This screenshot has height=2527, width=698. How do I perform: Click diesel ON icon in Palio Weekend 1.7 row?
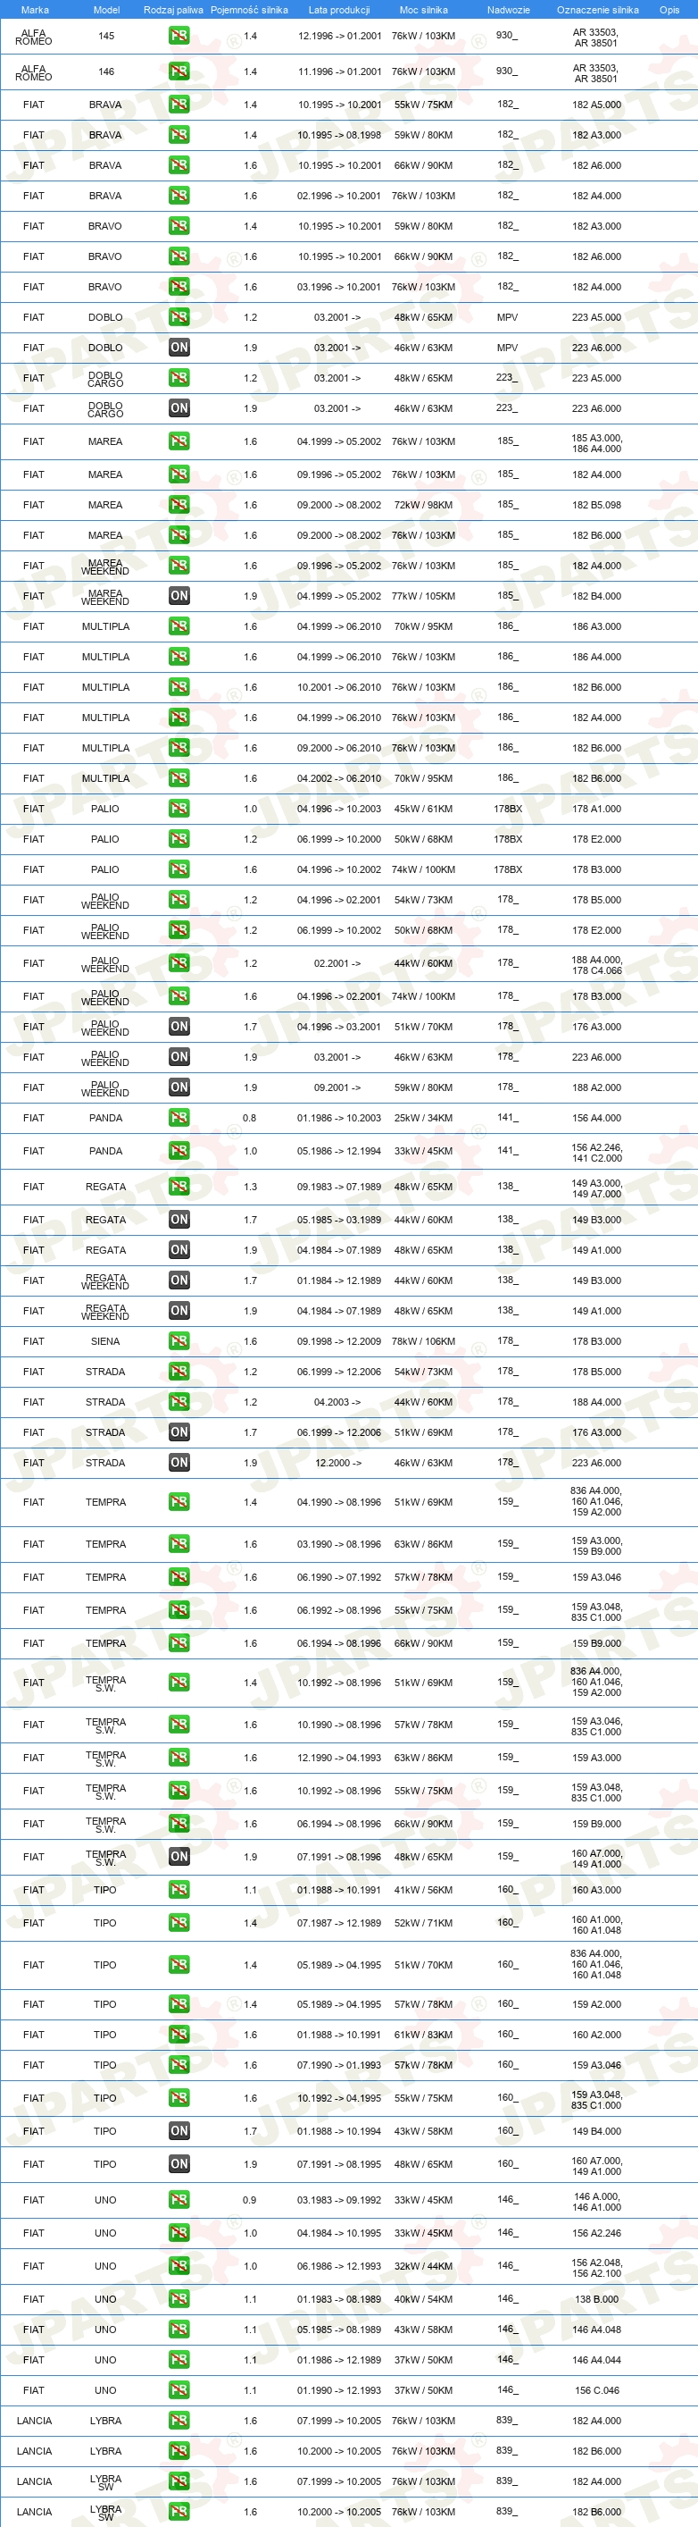click(x=179, y=1026)
